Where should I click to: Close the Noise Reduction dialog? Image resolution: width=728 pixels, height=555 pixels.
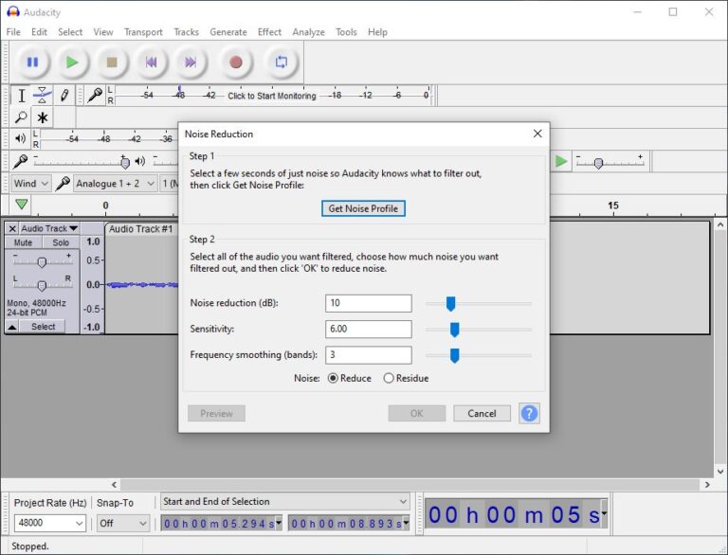point(537,134)
